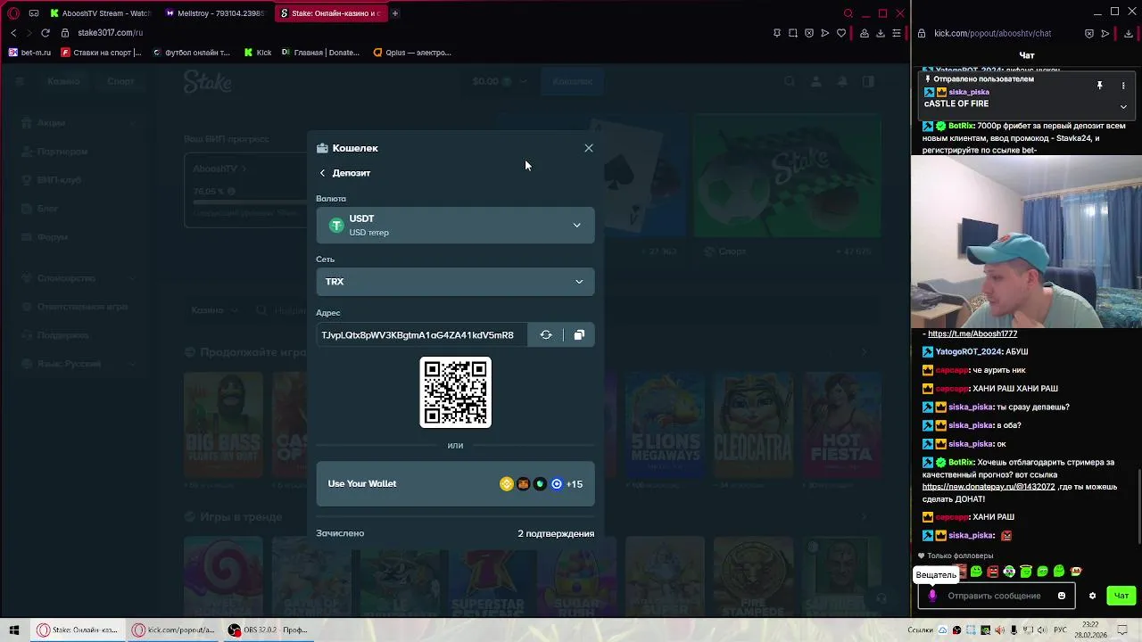Open a new browser tab with plus

point(395,13)
